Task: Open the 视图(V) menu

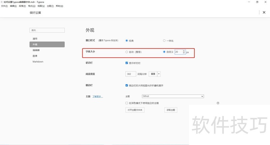Action: [x=41, y=6]
